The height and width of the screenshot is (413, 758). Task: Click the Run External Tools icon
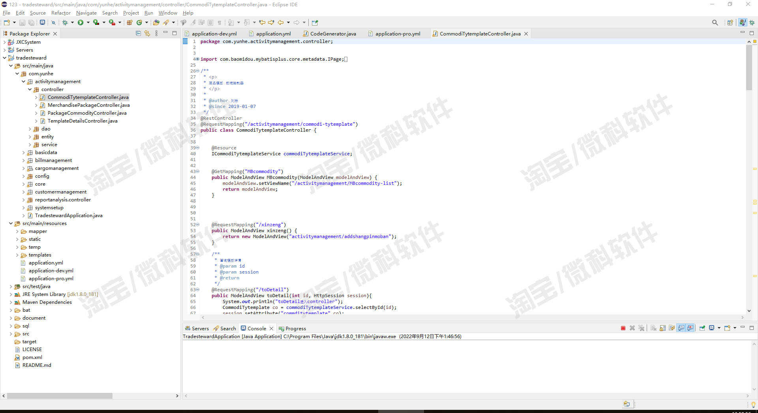click(112, 22)
